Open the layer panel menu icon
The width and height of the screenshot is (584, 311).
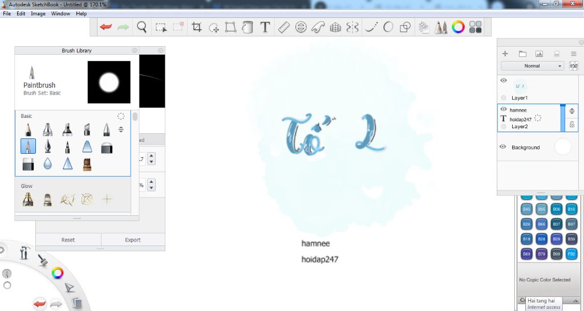pyautogui.click(x=574, y=54)
